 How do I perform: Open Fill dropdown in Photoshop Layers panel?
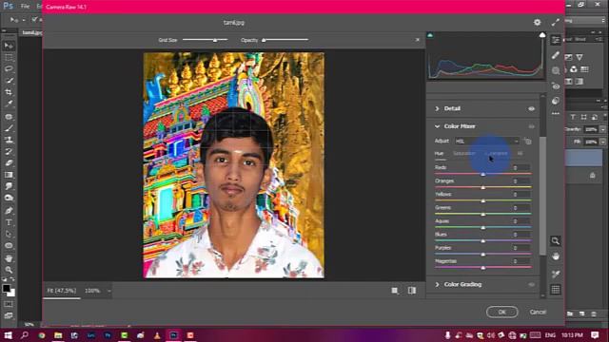pos(602,142)
